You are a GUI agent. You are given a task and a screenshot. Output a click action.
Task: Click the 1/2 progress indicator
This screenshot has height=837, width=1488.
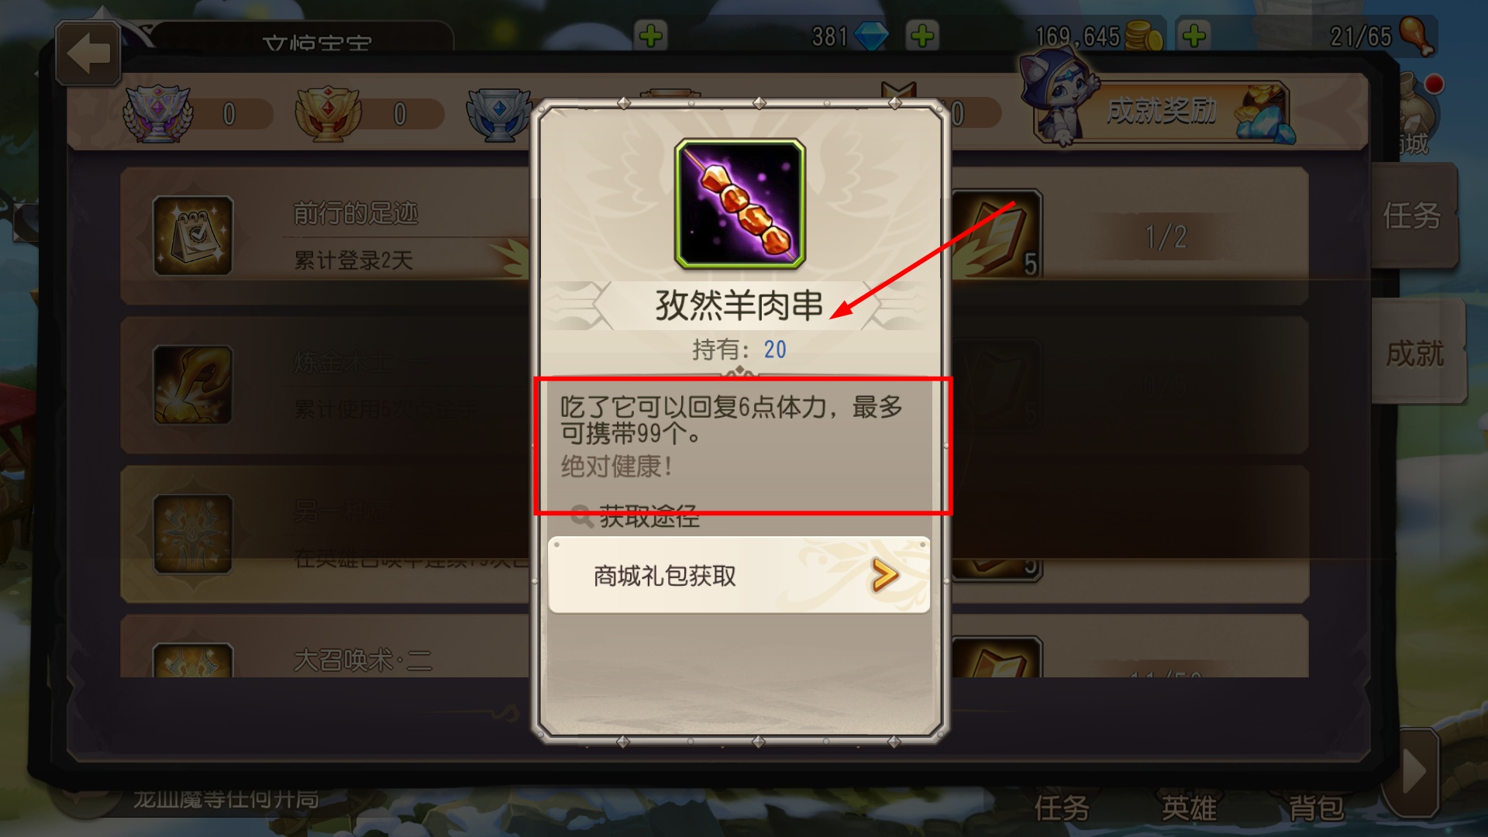(1166, 236)
